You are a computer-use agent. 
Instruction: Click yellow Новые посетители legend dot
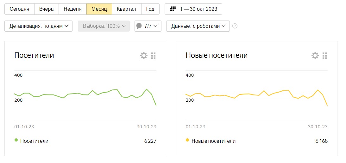187,140
